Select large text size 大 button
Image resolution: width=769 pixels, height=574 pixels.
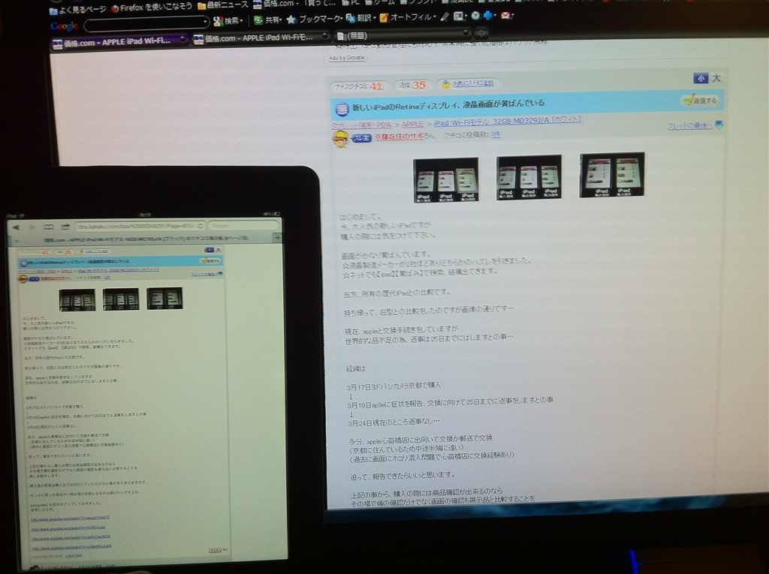716,78
